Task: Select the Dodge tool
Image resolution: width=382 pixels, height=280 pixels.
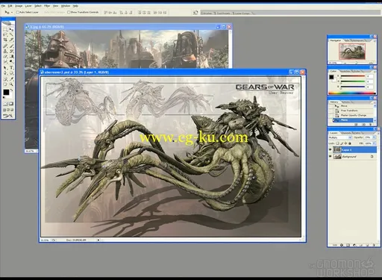Action: point(11,61)
